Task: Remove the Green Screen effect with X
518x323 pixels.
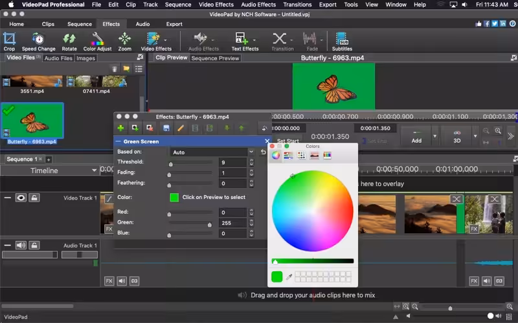Action: click(x=267, y=141)
